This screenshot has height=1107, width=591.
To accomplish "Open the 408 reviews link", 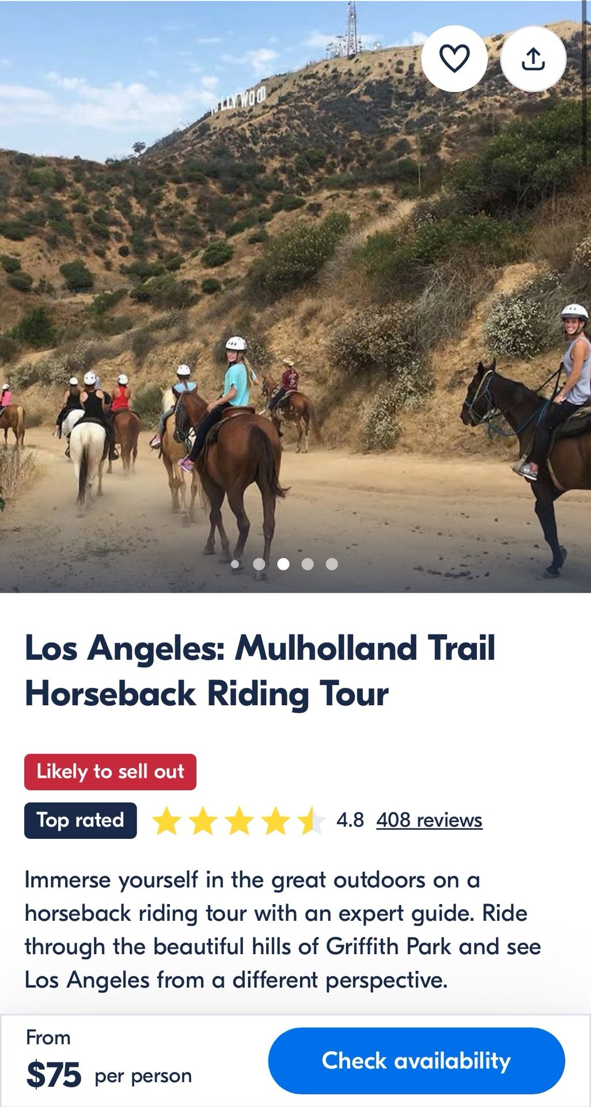I will pos(429,820).
